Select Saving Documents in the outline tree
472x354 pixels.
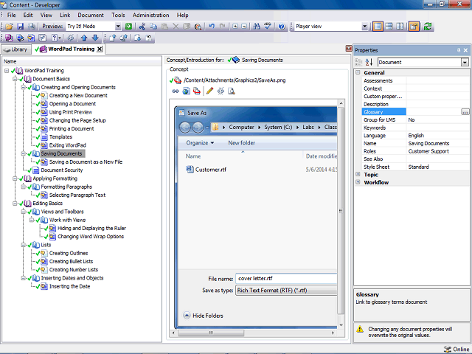[x=62, y=153]
